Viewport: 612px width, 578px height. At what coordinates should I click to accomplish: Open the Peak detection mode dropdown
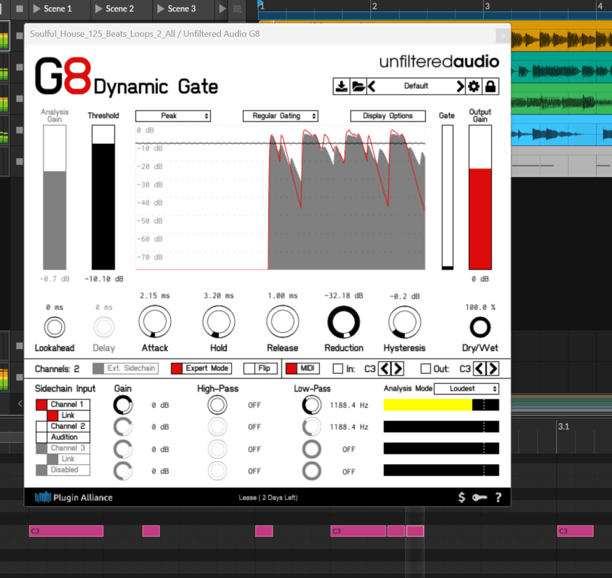173,116
